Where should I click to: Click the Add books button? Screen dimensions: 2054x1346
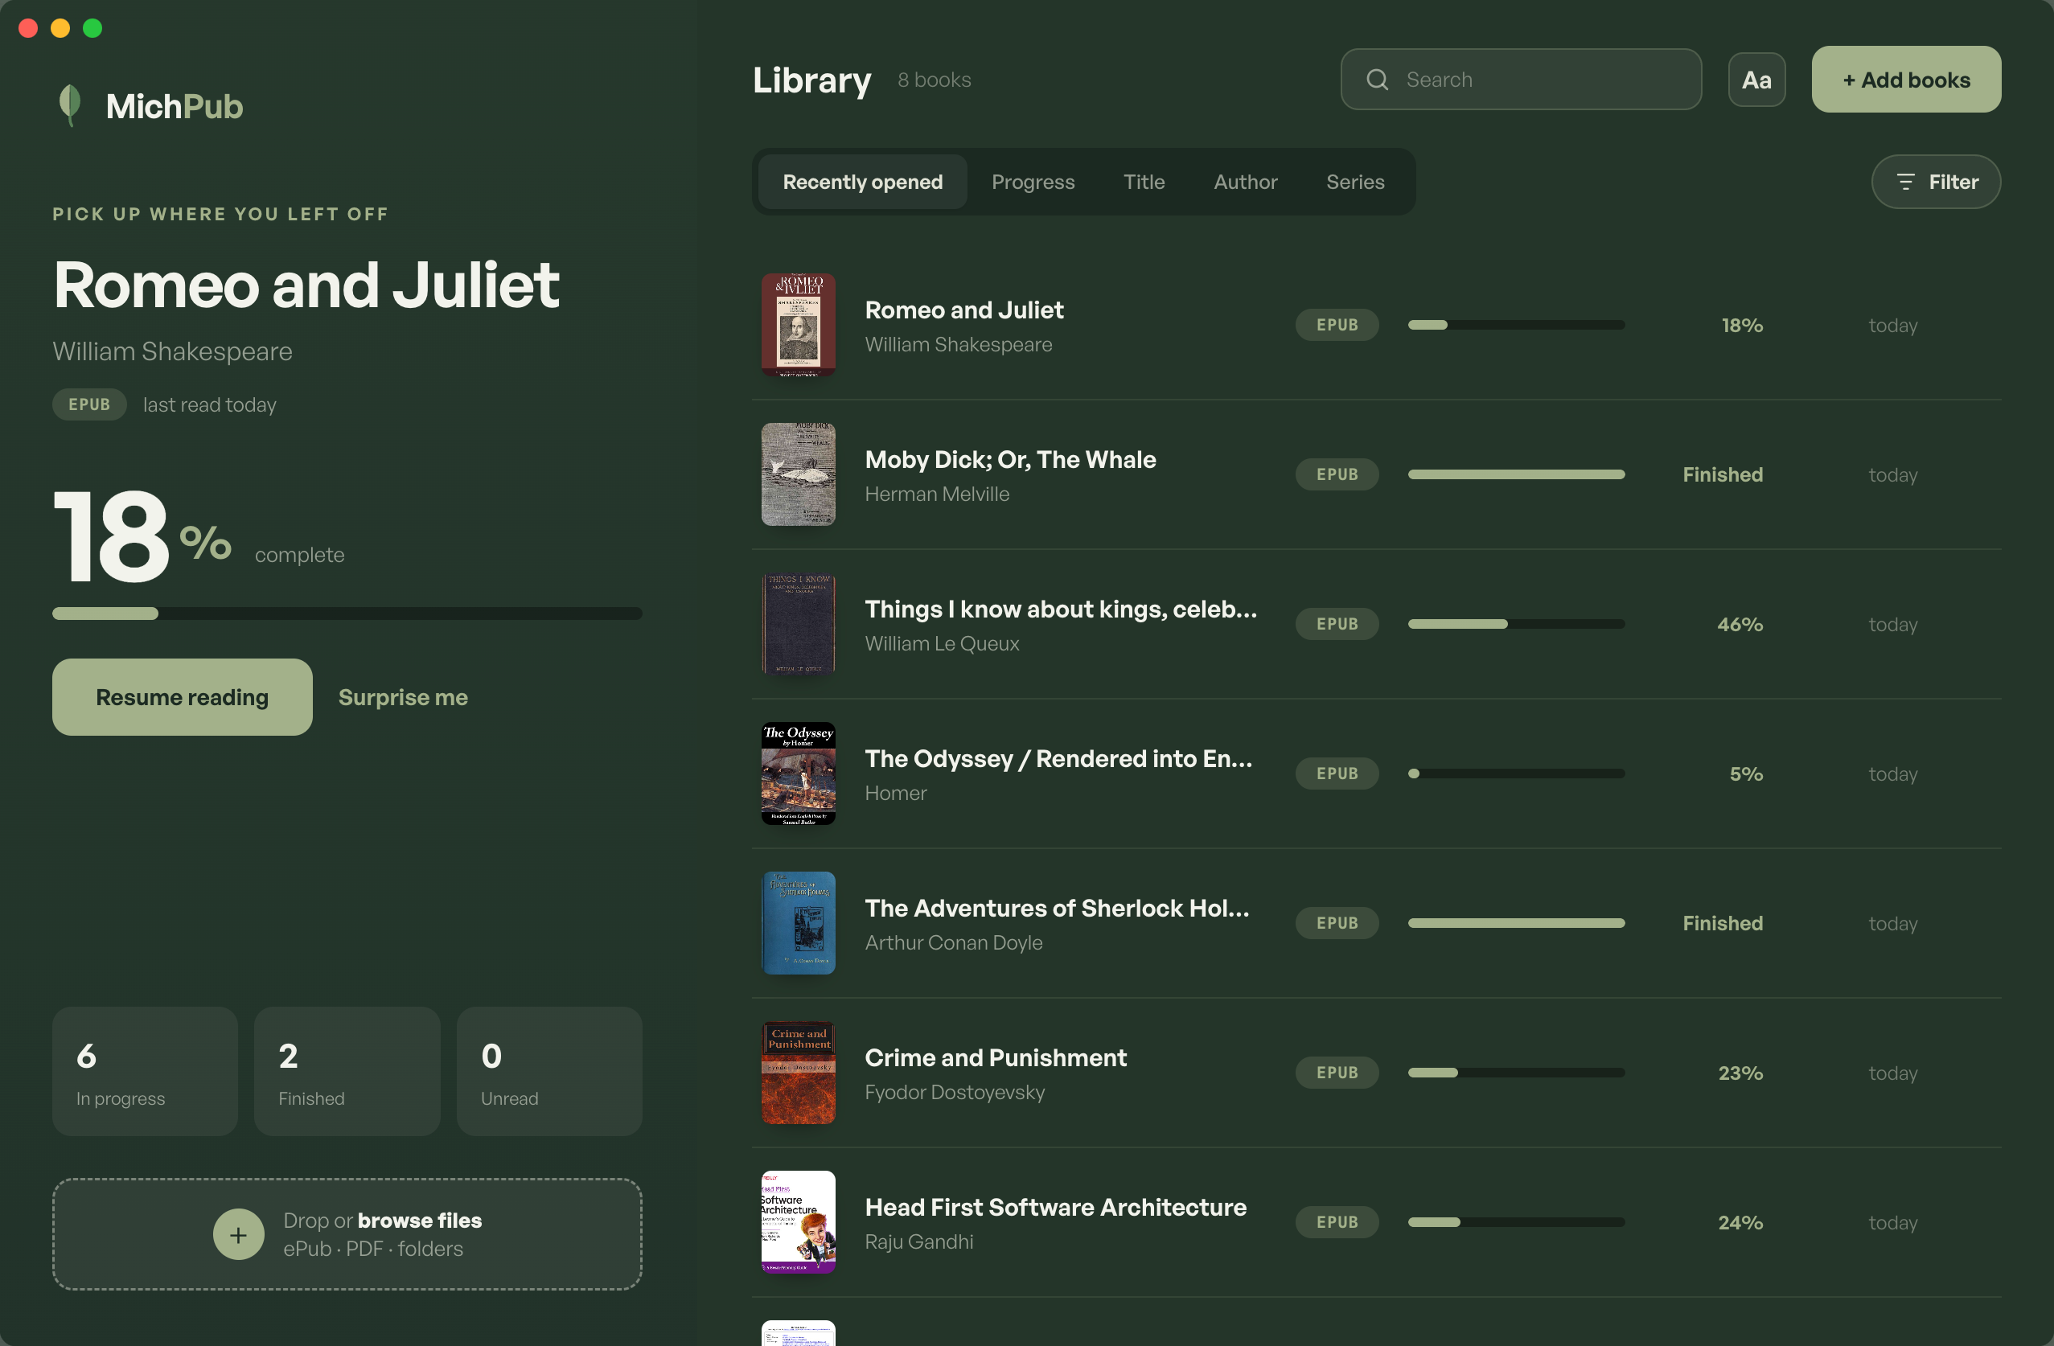click(x=1905, y=80)
